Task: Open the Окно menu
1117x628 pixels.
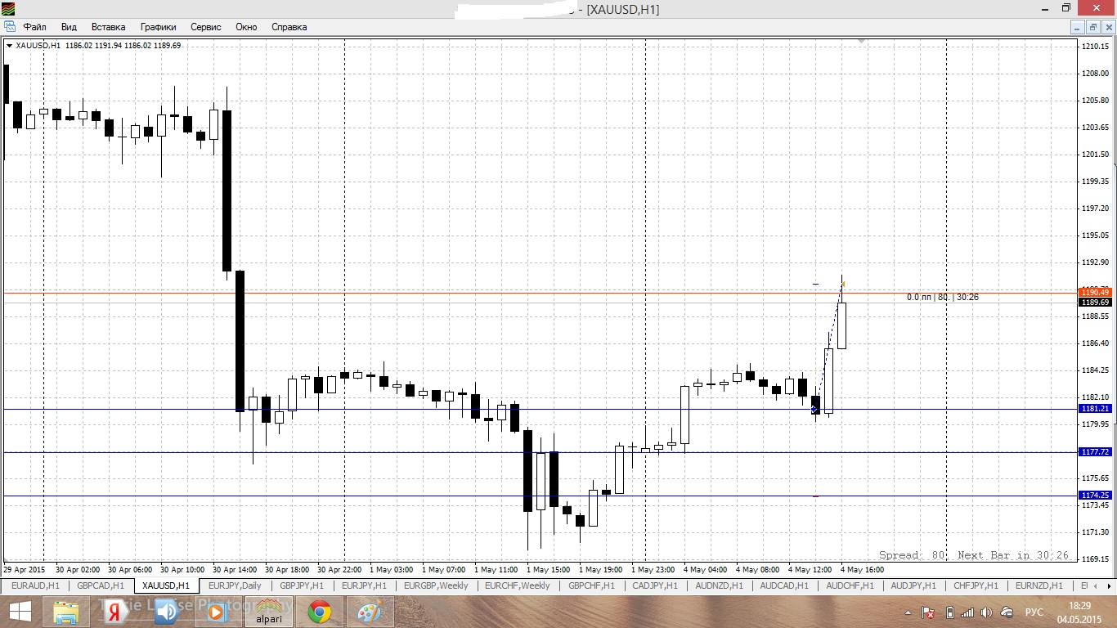Action: pyautogui.click(x=246, y=27)
